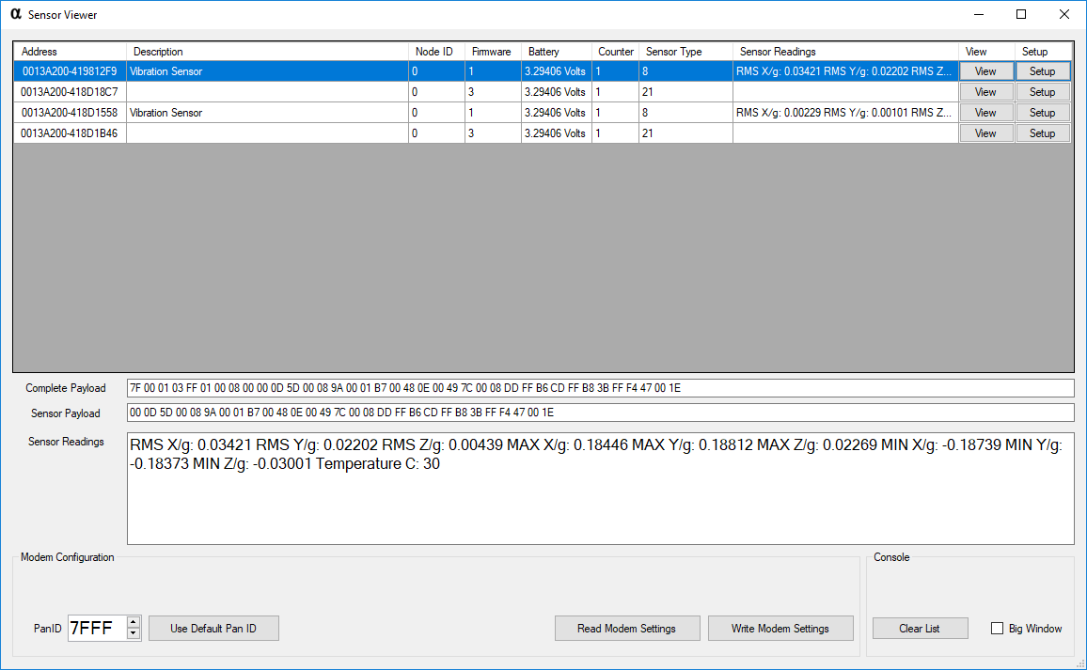
Task: Enable the Big Window checkbox
Action: (997, 629)
